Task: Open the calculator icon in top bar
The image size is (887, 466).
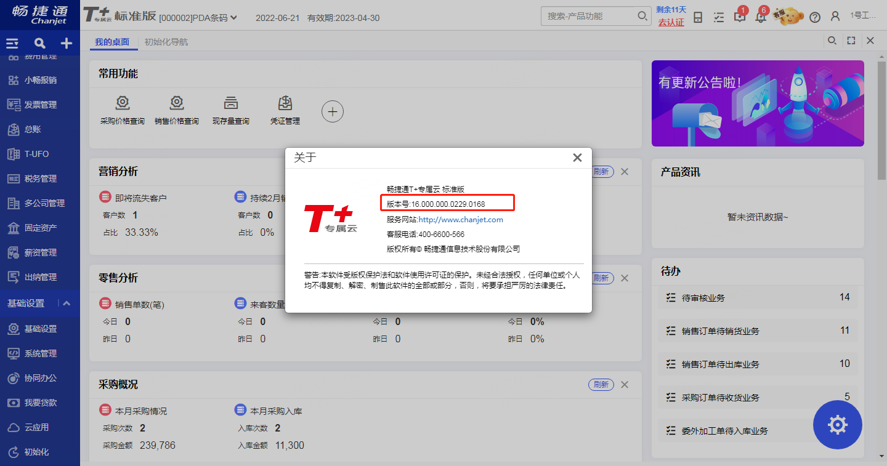Action: (x=698, y=17)
